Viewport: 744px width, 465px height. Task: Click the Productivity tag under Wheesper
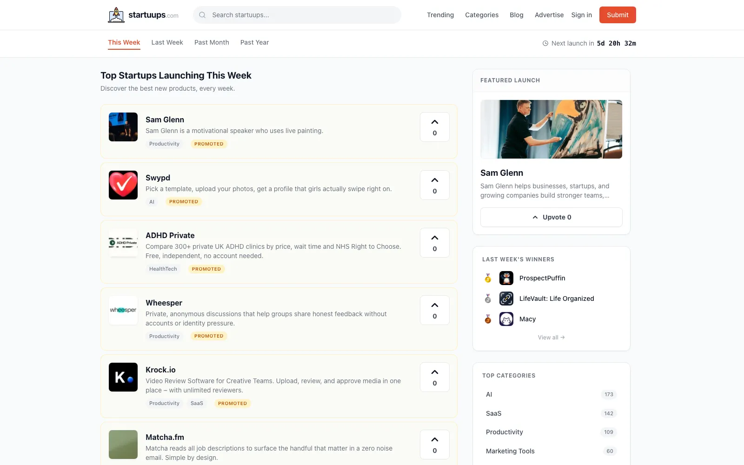[x=164, y=336]
